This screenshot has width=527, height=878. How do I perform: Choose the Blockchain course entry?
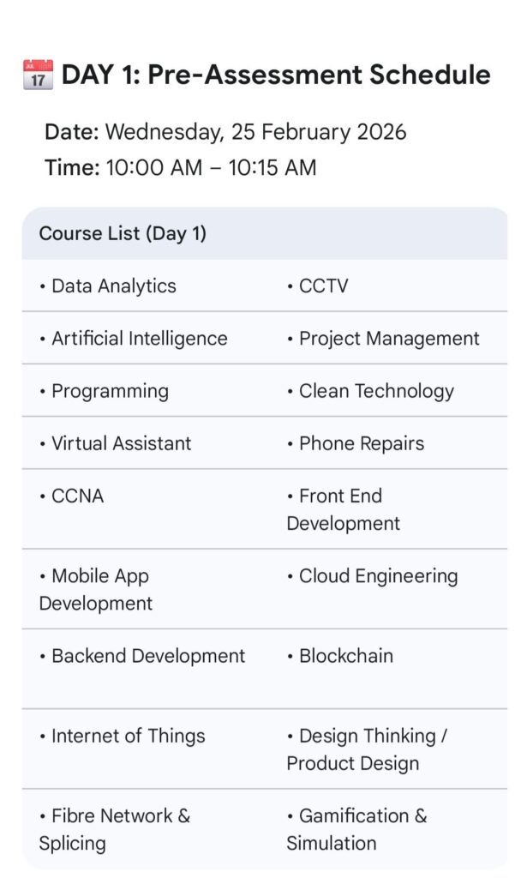coord(345,656)
